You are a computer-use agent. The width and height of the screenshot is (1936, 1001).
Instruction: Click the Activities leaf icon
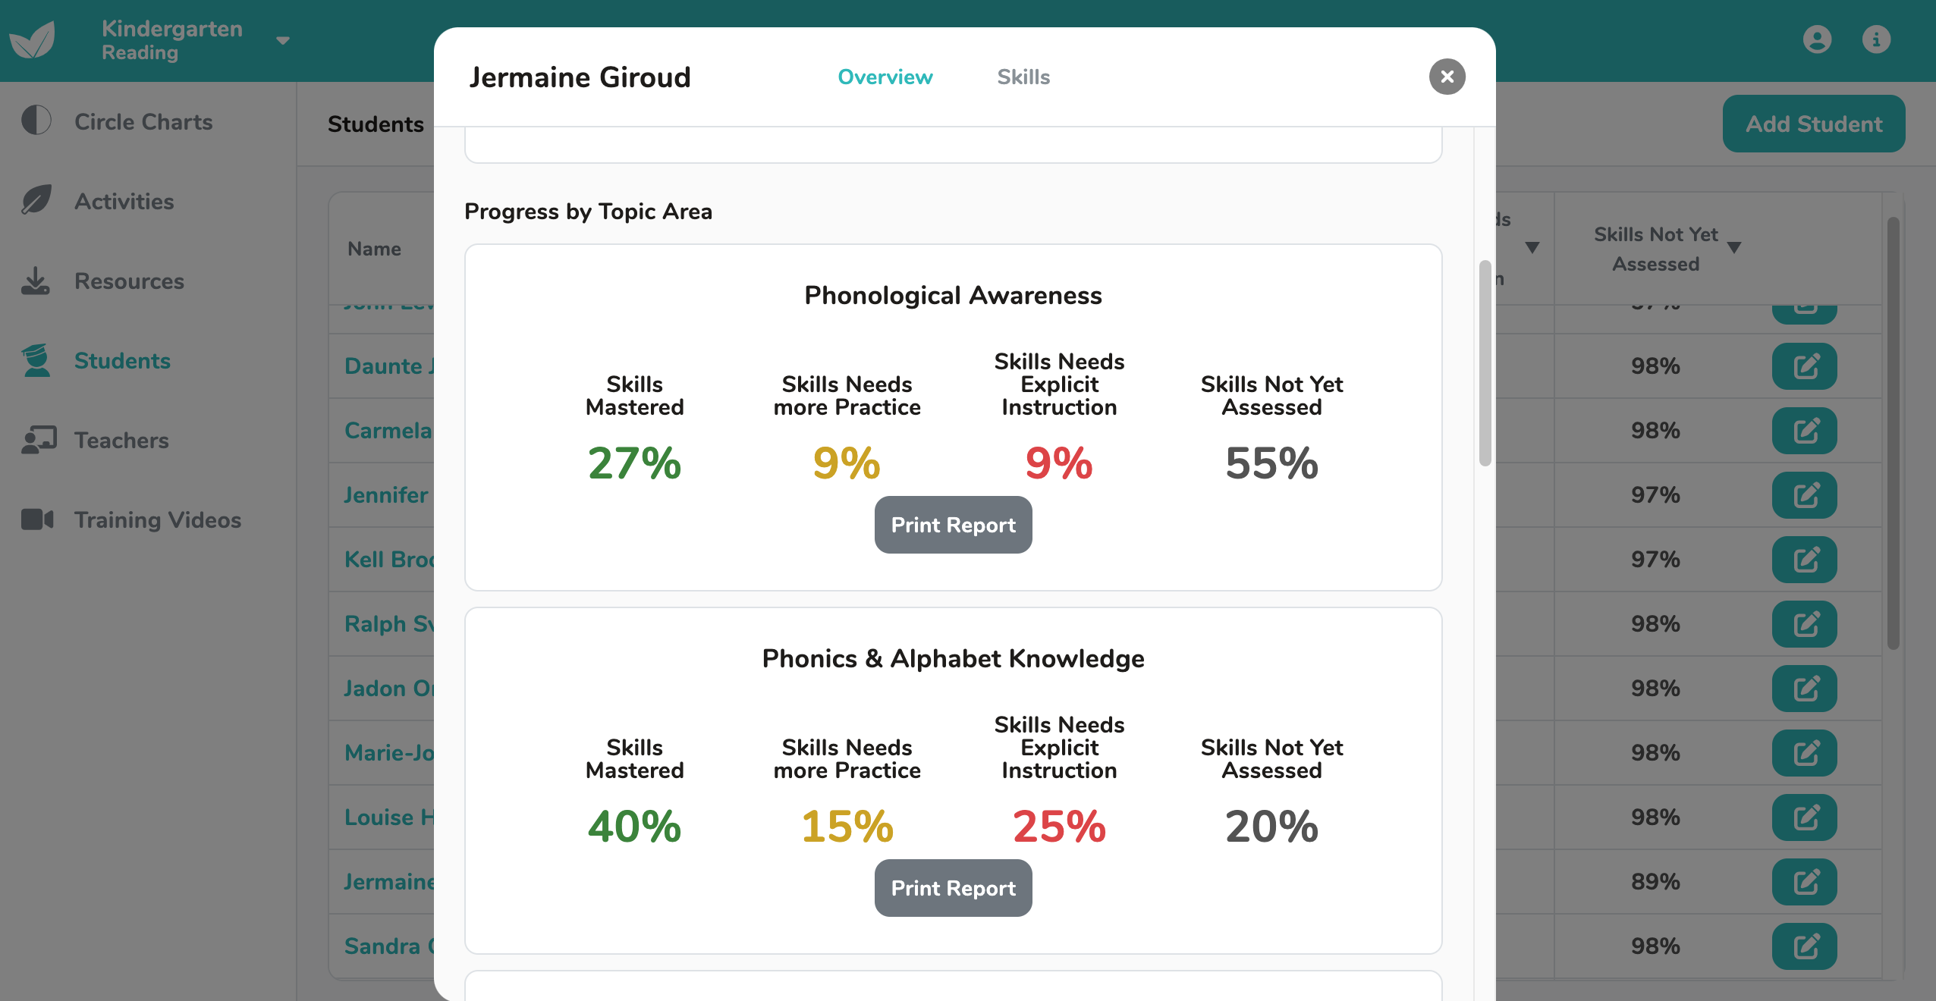(x=36, y=200)
